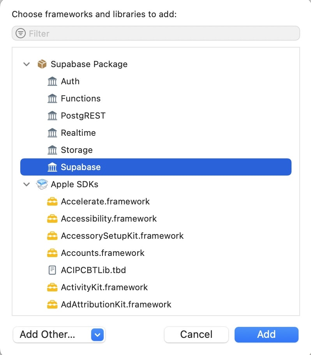The width and height of the screenshot is (311, 355).
Task: Click the ACIPCBTLib.tbd document icon
Action: 52,270
